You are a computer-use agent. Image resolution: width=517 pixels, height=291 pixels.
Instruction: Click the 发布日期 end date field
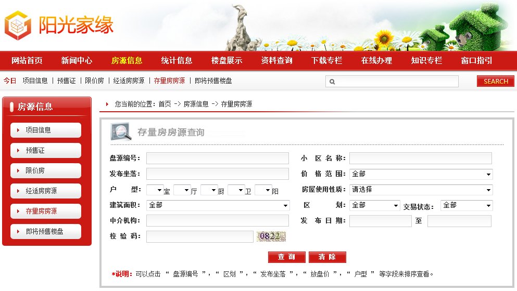click(459, 221)
